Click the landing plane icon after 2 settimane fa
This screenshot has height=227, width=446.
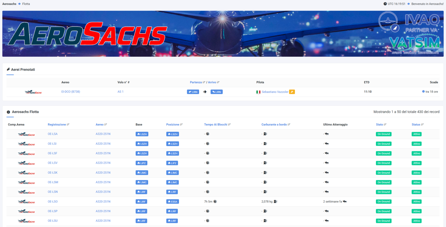(345, 202)
